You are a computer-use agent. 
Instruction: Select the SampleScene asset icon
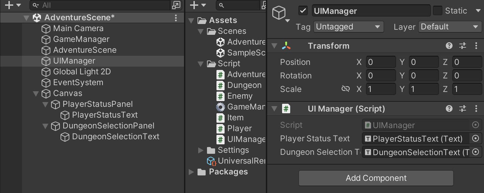[221, 53]
